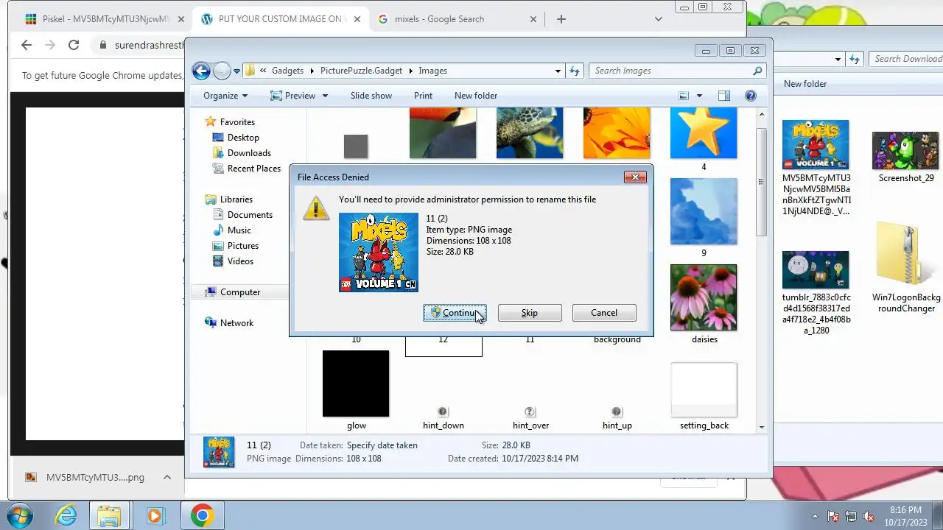Create New folder in Images window

tap(476, 96)
